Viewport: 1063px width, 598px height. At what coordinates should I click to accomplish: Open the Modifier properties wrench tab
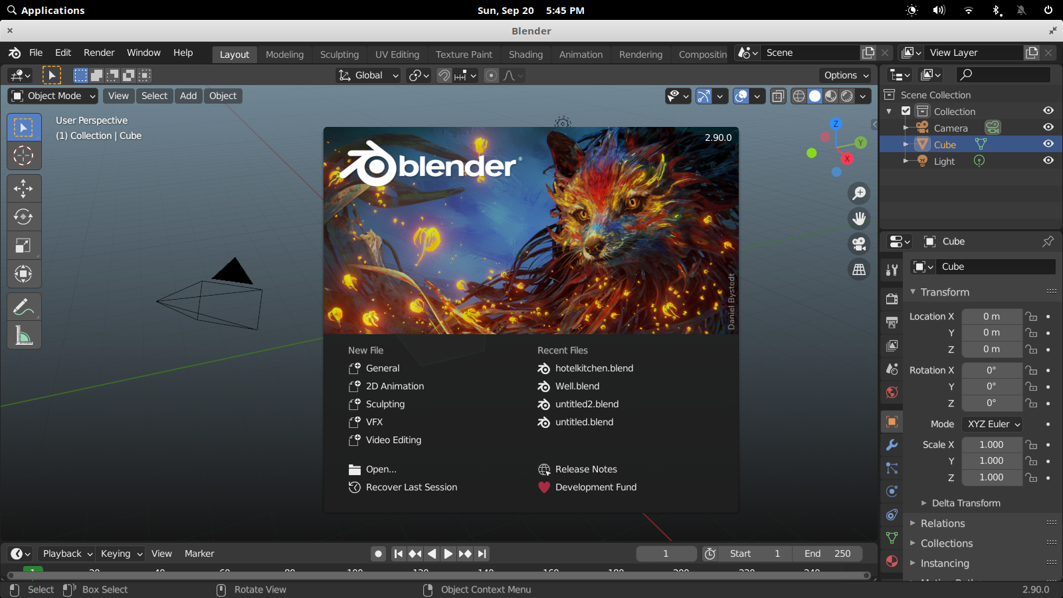[x=892, y=445]
